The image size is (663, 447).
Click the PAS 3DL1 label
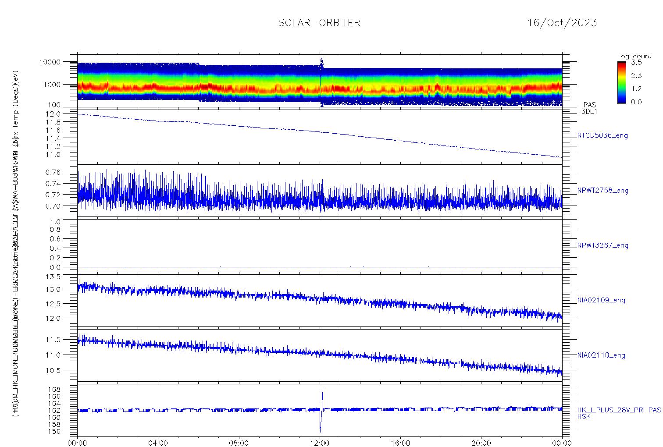point(589,108)
